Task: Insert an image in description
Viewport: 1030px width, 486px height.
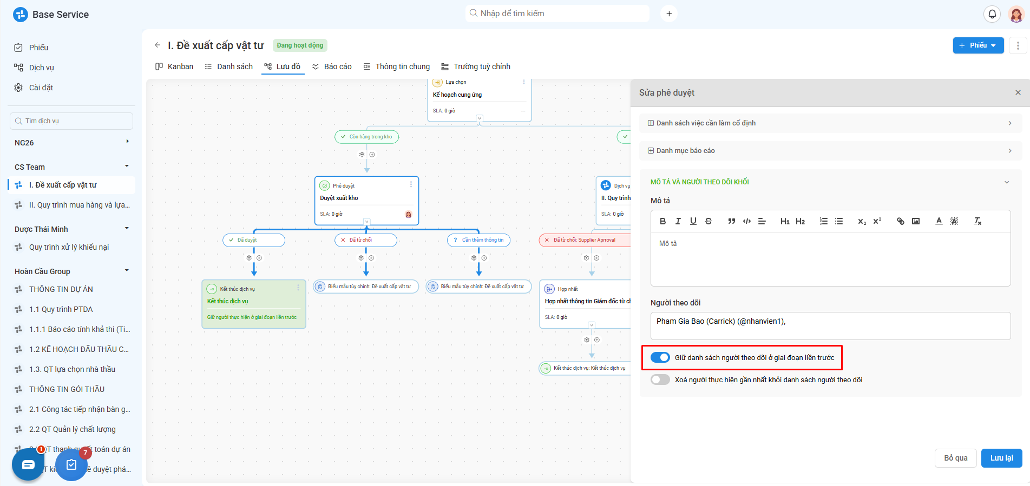Action: click(916, 221)
